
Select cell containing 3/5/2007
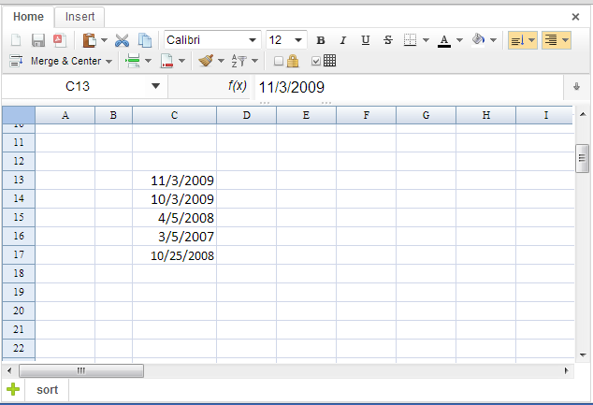(174, 237)
